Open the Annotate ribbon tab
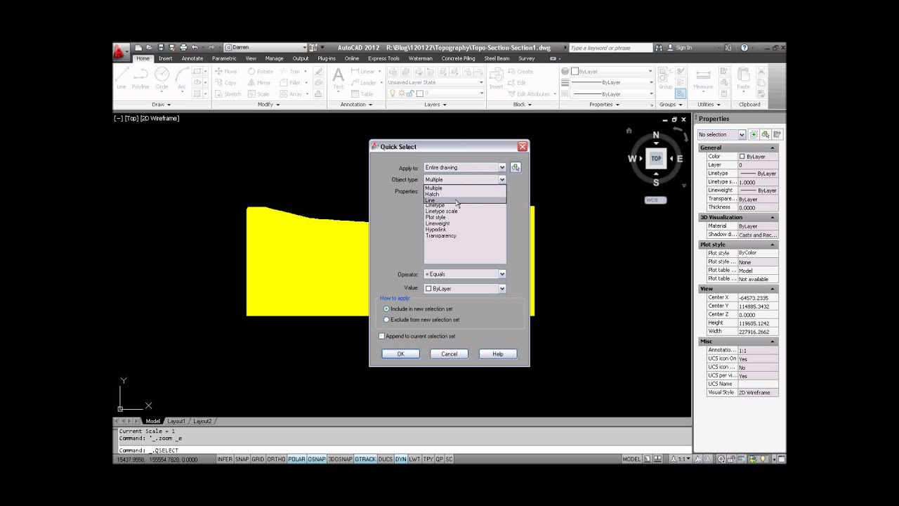 [192, 58]
